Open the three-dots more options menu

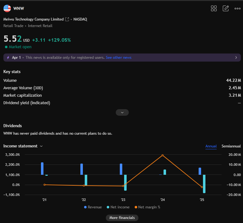pyautogui.click(x=237, y=8)
